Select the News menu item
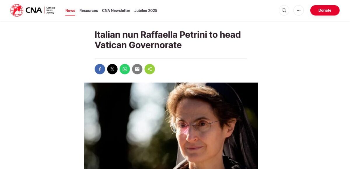Viewport: 350px width, 169px height. coord(70,10)
